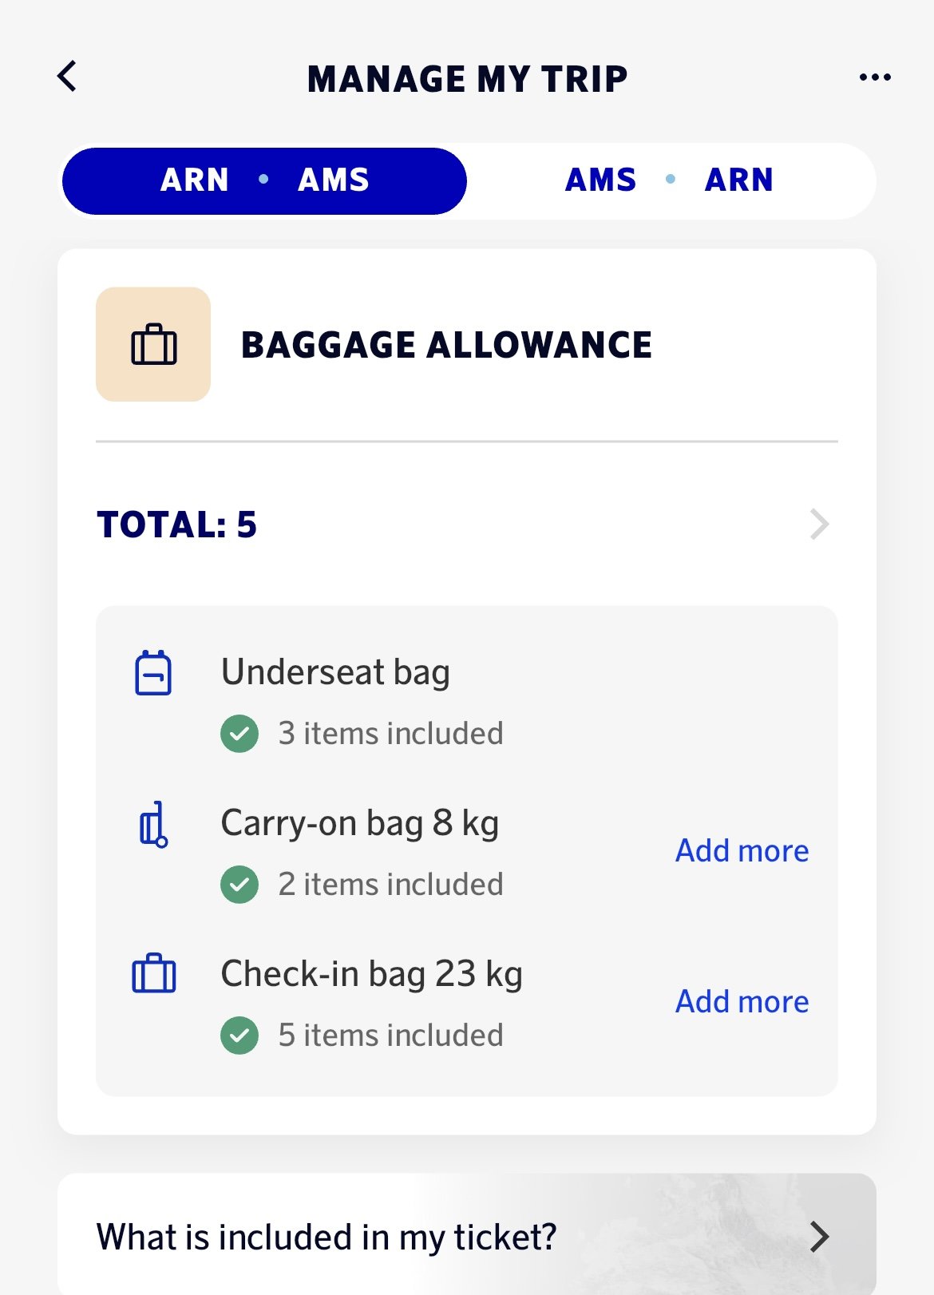The height and width of the screenshot is (1295, 934).
Task: Expand the Total: 5 chevron
Action: 819,525
